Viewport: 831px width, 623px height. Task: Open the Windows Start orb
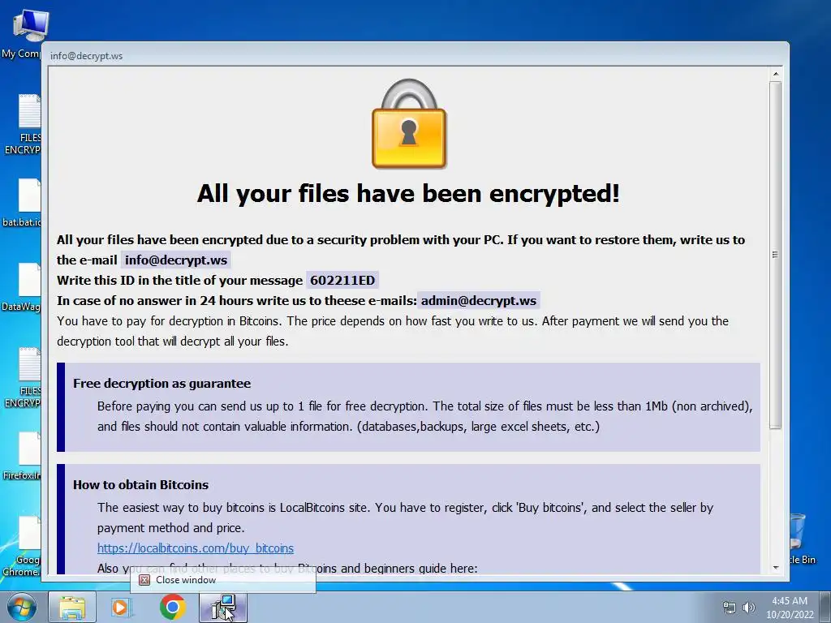(x=21, y=607)
